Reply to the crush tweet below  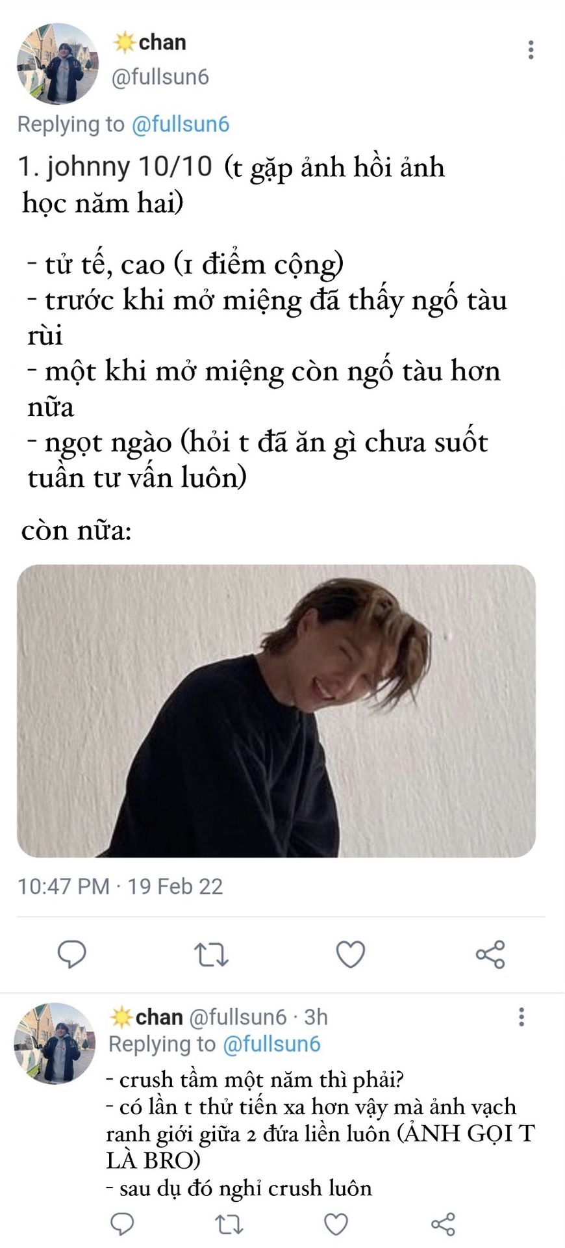[x=122, y=1225]
